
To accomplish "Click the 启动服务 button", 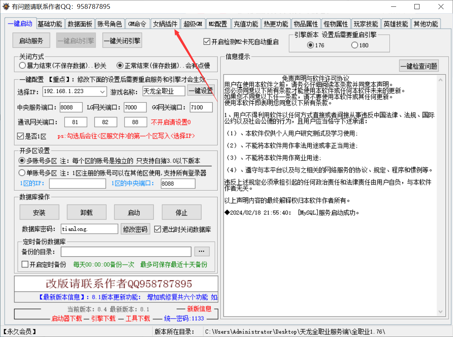I will point(31,41).
